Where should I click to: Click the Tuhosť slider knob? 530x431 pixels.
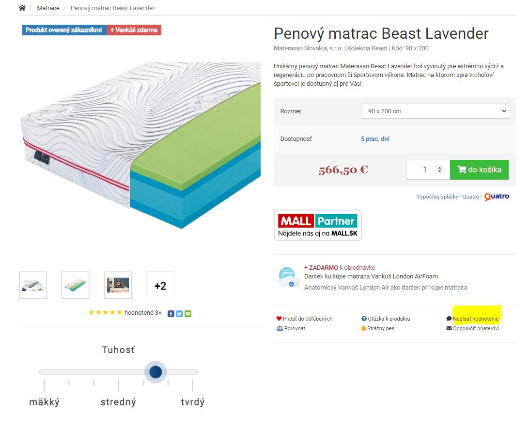(156, 372)
